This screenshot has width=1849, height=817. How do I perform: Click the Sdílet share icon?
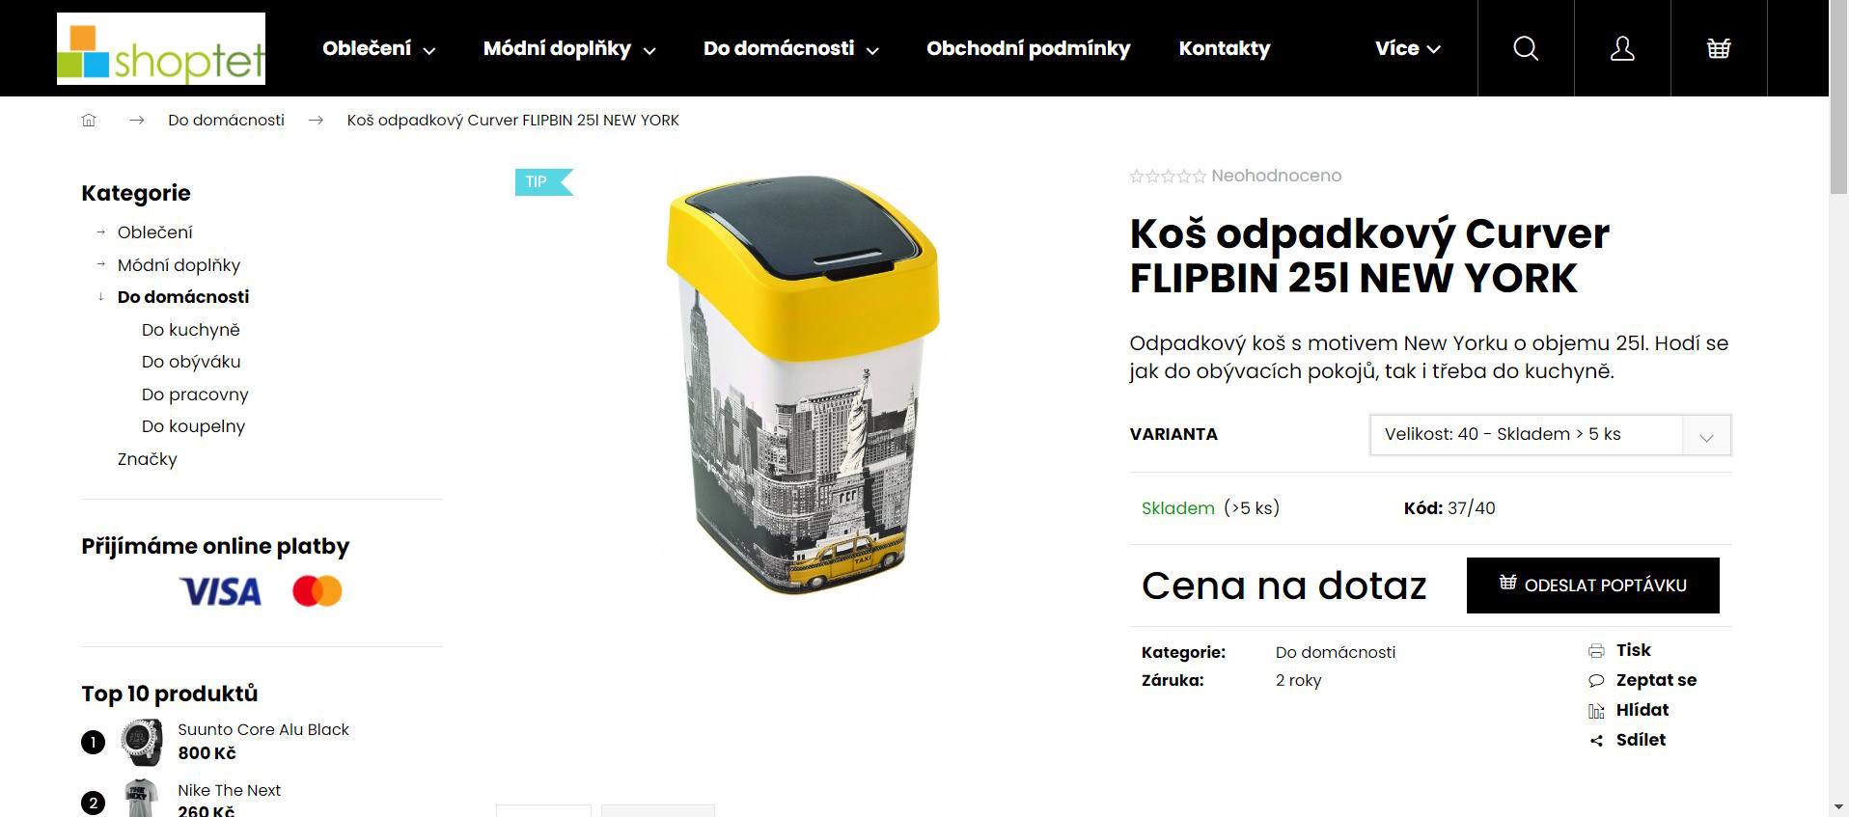[x=1596, y=741]
